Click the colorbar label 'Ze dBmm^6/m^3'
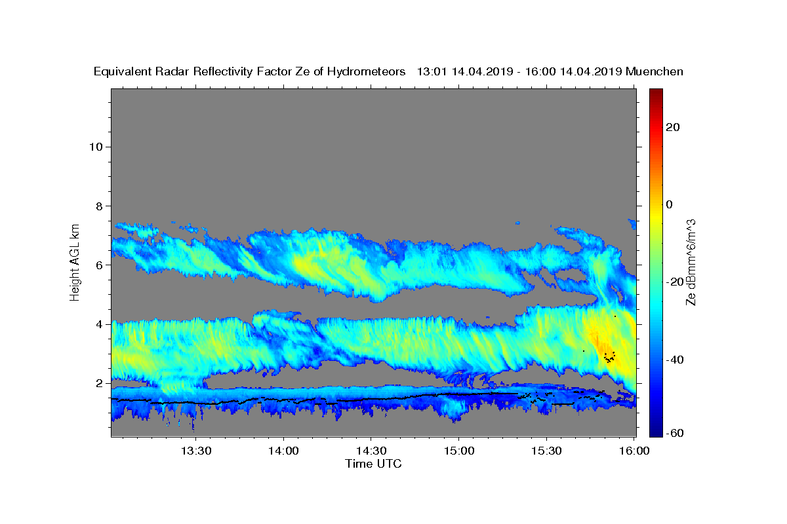787x524 pixels. click(691, 263)
